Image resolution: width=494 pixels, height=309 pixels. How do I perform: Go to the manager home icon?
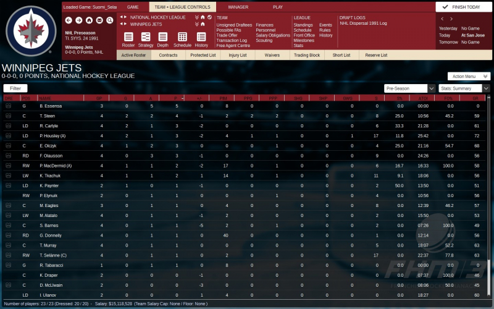89,20
